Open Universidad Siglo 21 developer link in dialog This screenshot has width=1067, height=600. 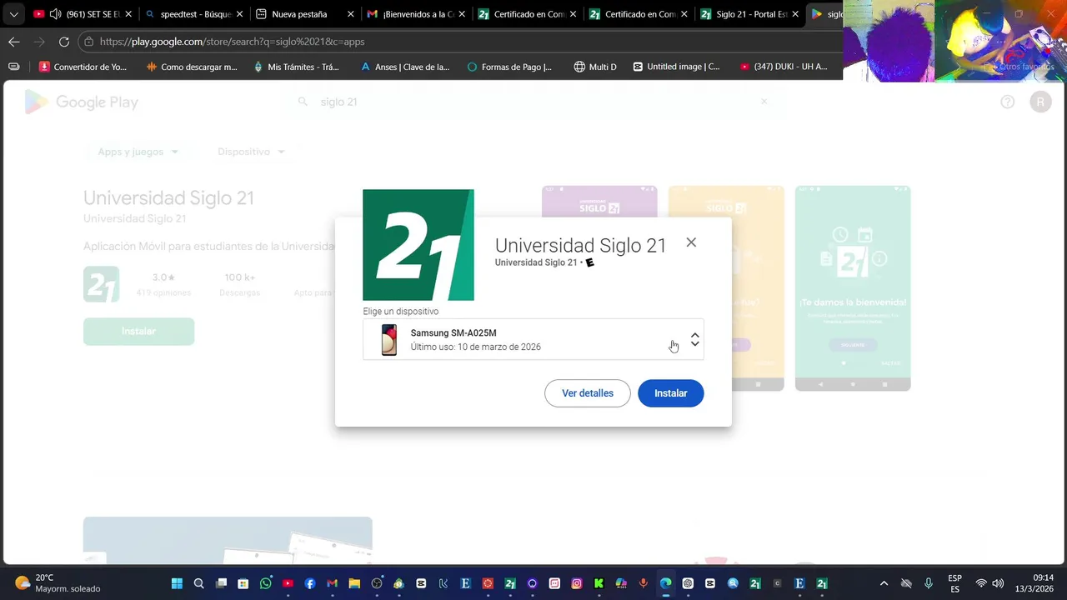536,262
